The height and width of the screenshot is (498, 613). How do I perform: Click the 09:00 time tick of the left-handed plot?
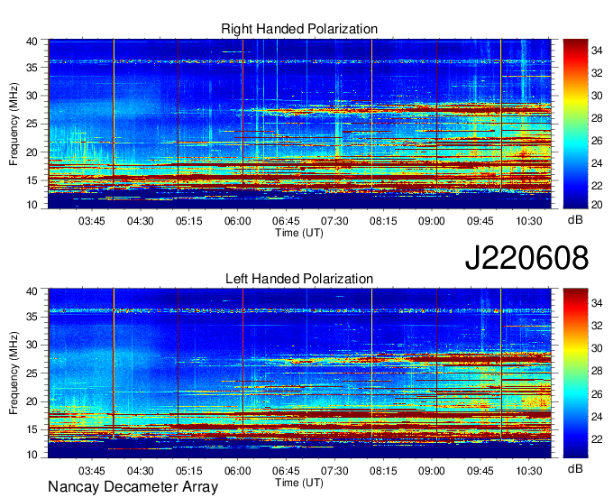coord(432,470)
